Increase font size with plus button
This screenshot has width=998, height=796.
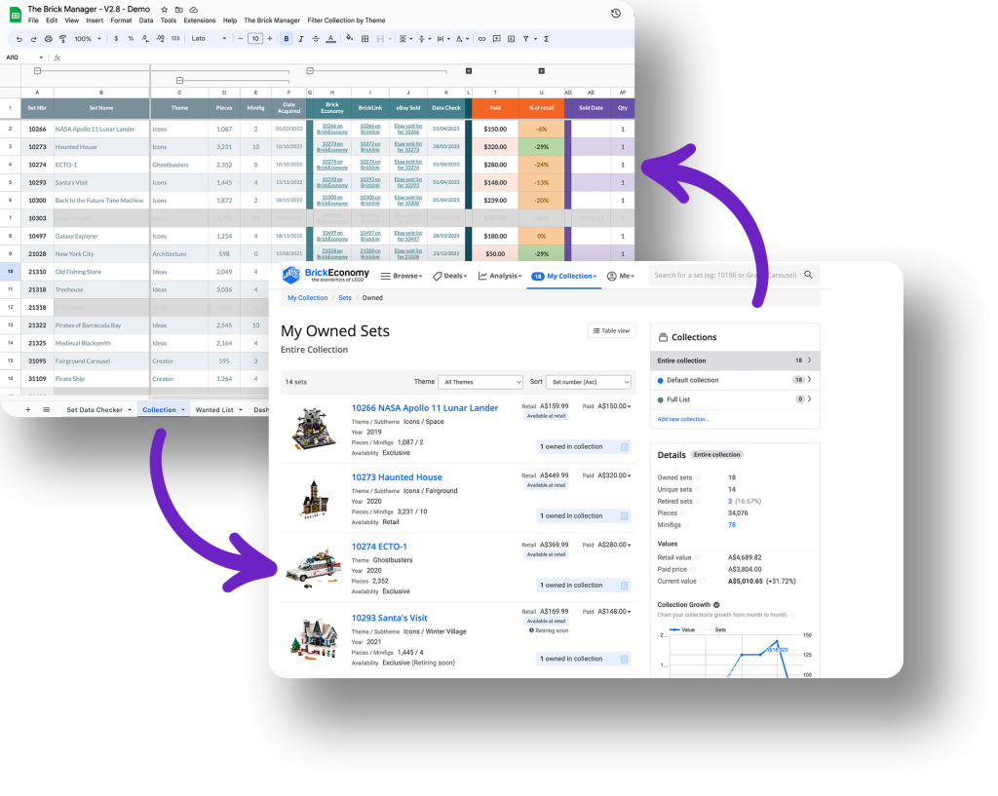tap(270, 39)
